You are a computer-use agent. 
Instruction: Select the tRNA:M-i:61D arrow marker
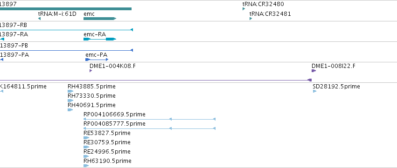point(39,19)
